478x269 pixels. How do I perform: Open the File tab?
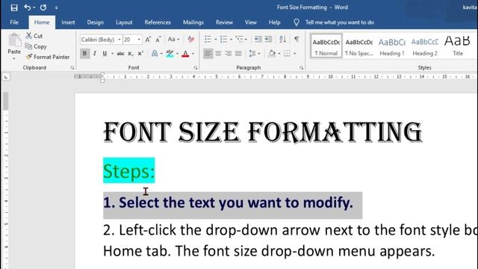[x=14, y=22]
